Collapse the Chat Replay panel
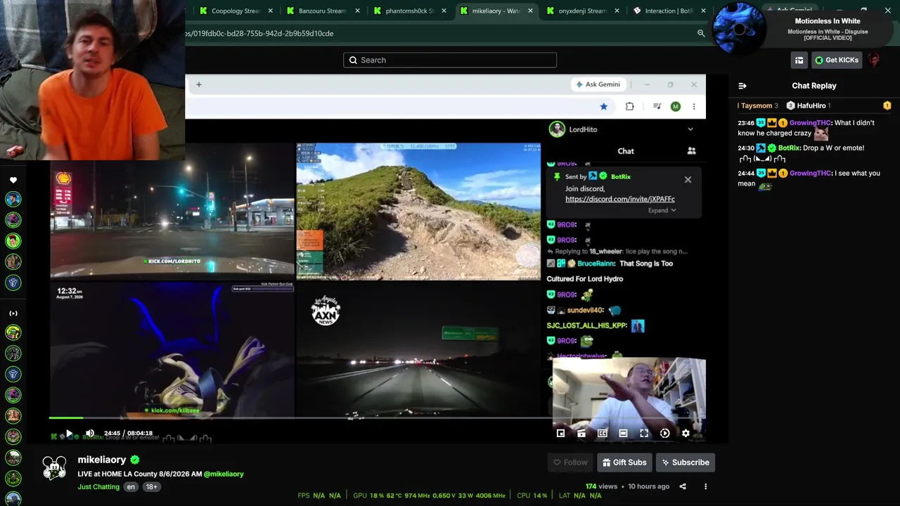This screenshot has height=506, width=900. [742, 86]
